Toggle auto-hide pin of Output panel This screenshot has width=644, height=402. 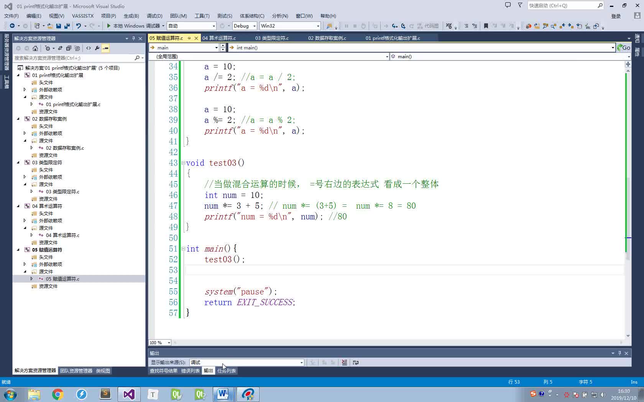coord(619,353)
